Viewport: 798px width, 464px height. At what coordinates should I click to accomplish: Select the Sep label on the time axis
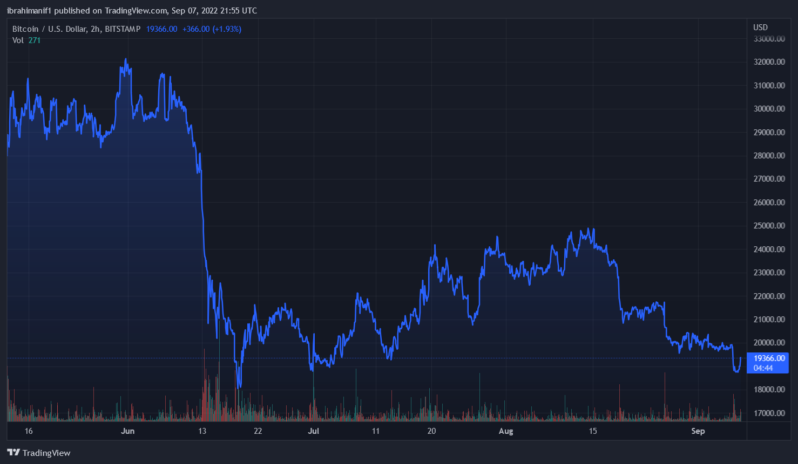tap(698, 431)
